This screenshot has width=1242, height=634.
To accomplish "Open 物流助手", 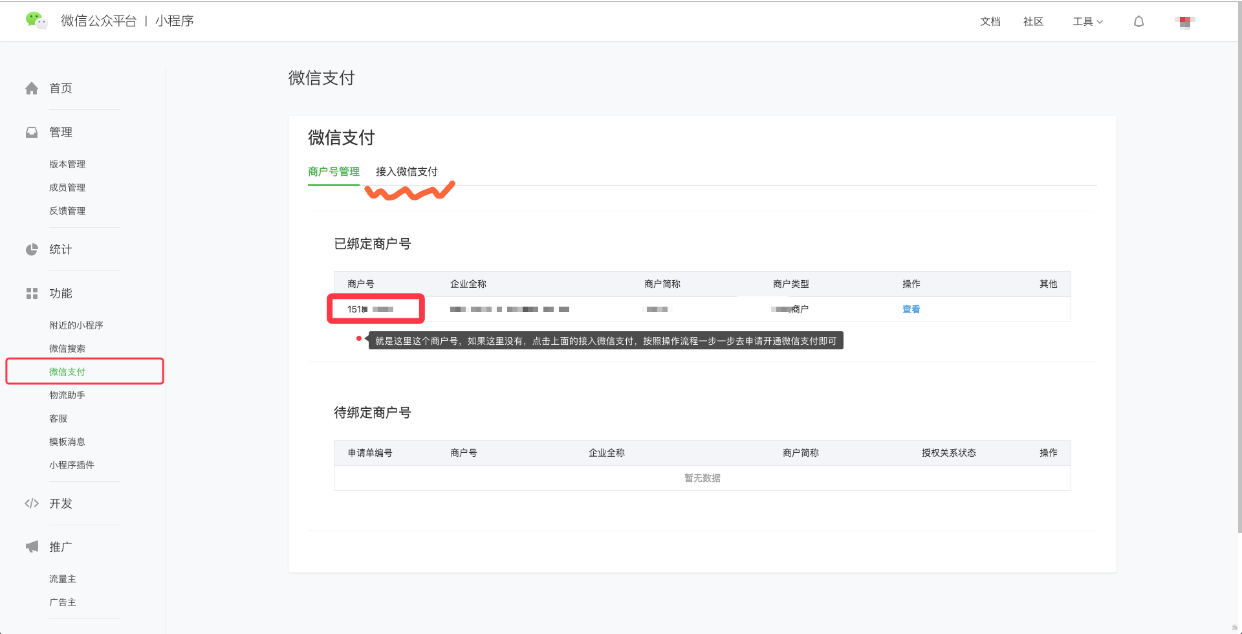I will (67, 395).
